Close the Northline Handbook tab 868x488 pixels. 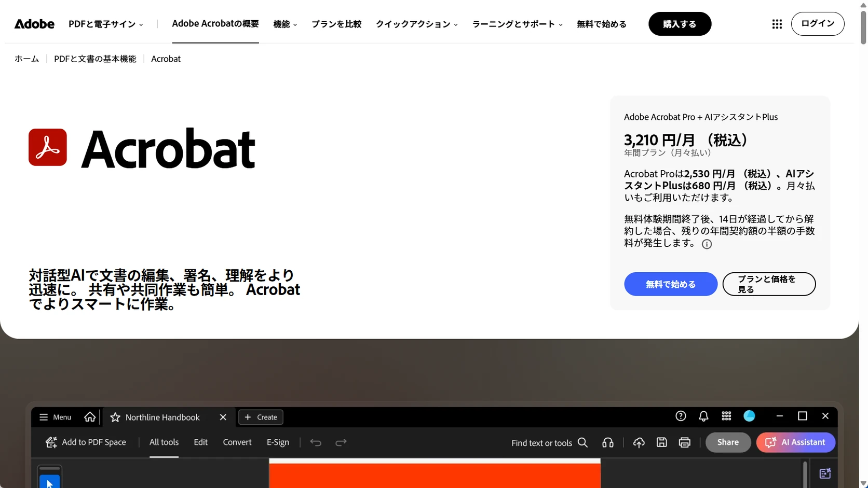pos(223,417)
